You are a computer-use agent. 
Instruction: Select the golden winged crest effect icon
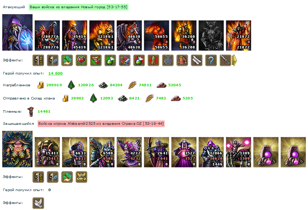81,177
